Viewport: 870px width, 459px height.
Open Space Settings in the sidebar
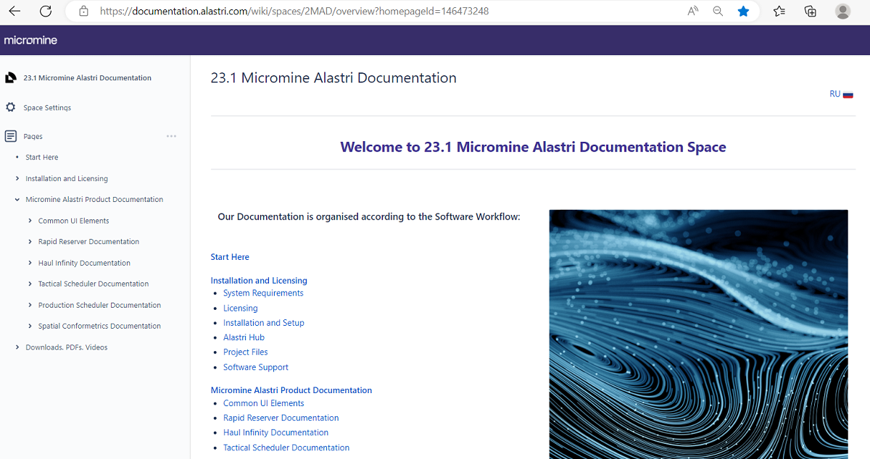[47, 108]
